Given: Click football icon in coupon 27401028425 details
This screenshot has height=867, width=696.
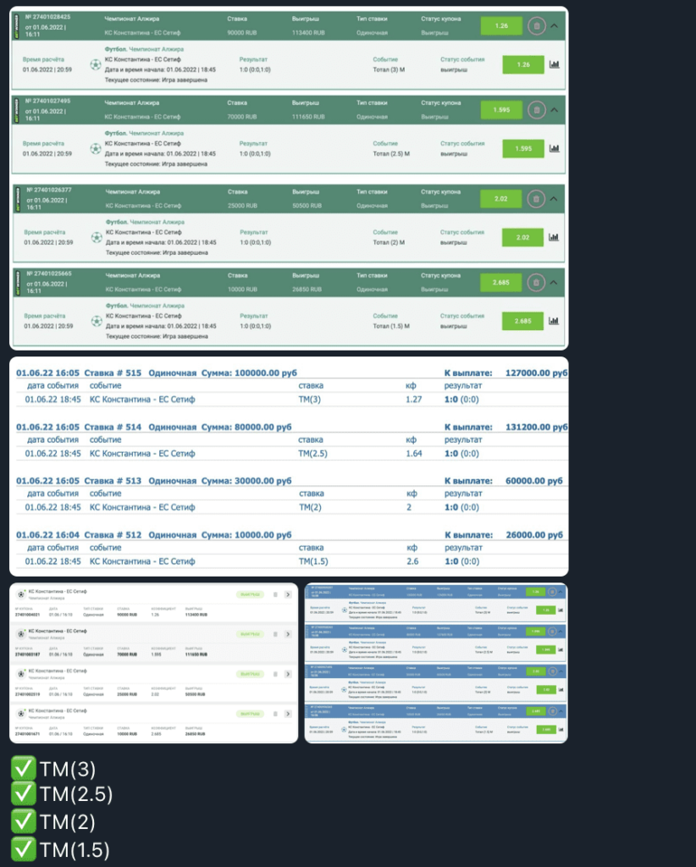Looking at the screenshot, I should coord(96,64).
